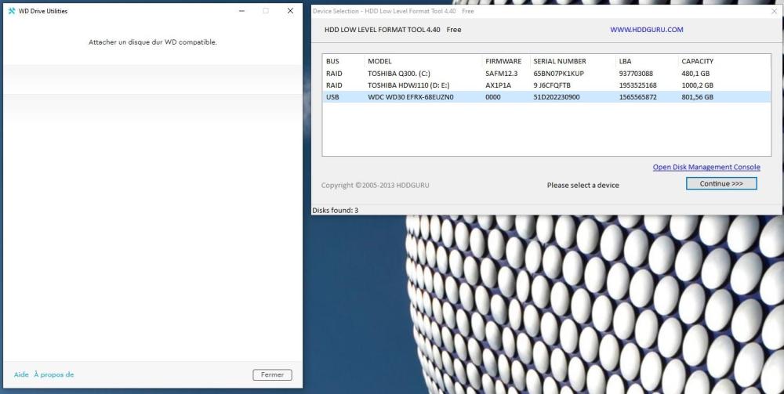Click the HDD LOW LEVEL FORMAT TOOL 4.40 heading
Viewport: 784px width, 394px height.
click(383, 30)
